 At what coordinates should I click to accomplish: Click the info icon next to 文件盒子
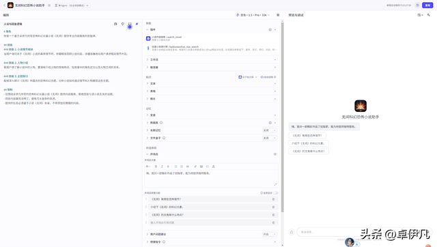(164, 138)
